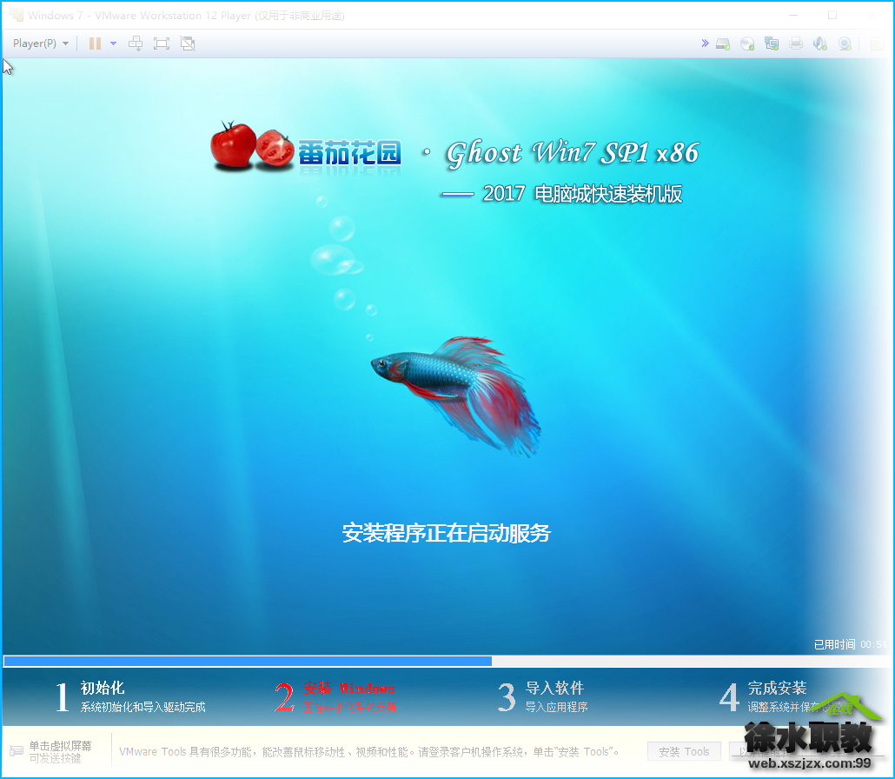
Task: Switch to Unity mode
Action: pos(188,43)
